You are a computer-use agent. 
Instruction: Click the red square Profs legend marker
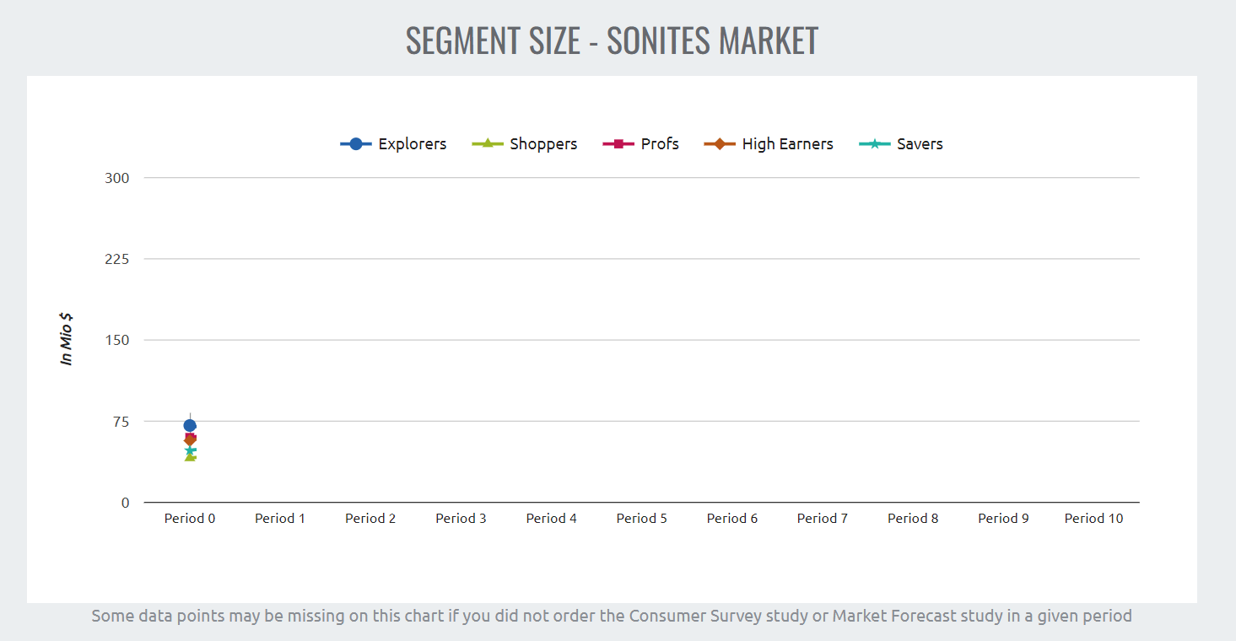[x=618, y=144]
